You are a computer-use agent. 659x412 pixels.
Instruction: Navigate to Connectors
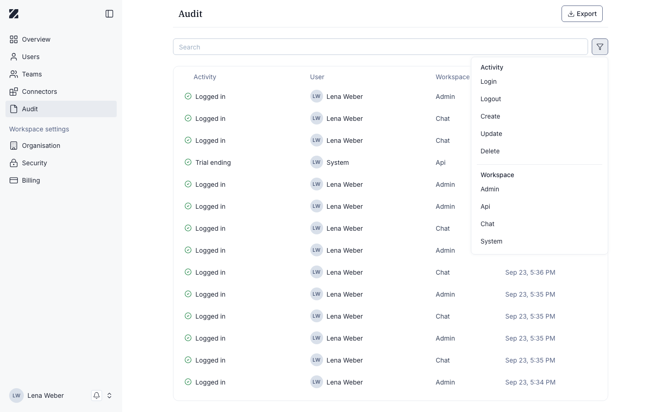point(61,92)
